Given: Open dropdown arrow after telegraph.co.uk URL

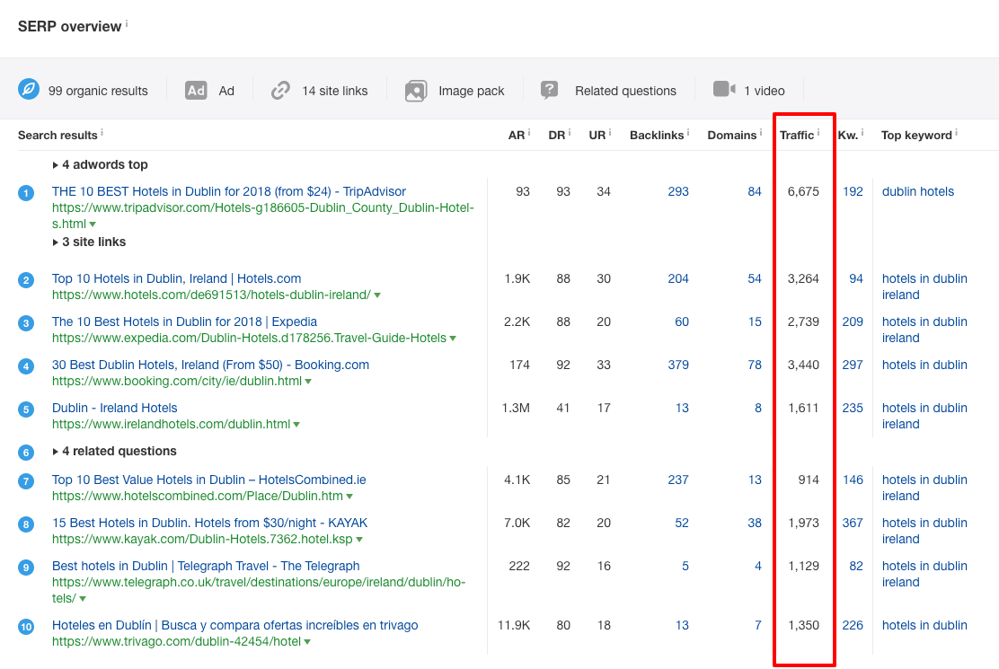Looking at the screenshot, I should [x=83, y=599].
